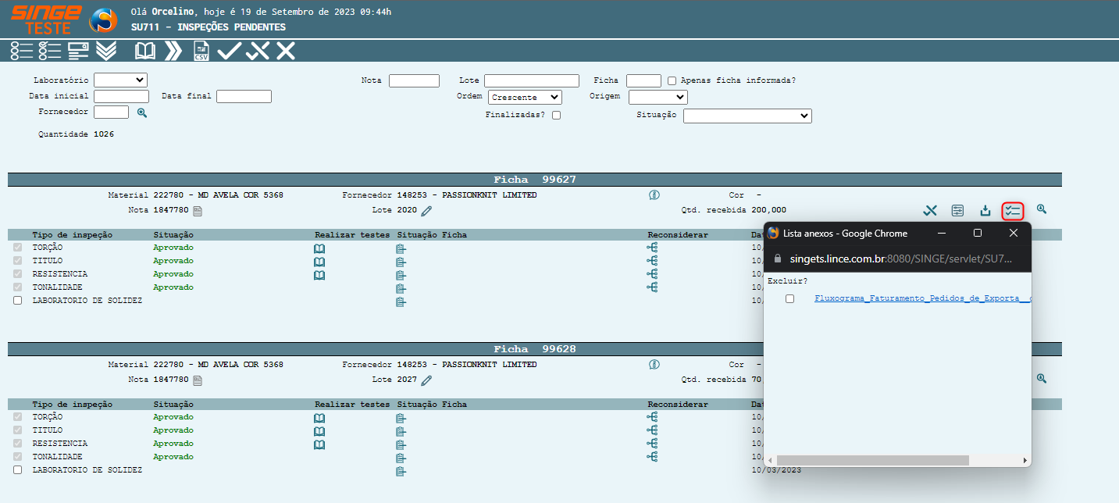Check Excluir box beside Fluxograma attachment

click(x=789, y=299)
